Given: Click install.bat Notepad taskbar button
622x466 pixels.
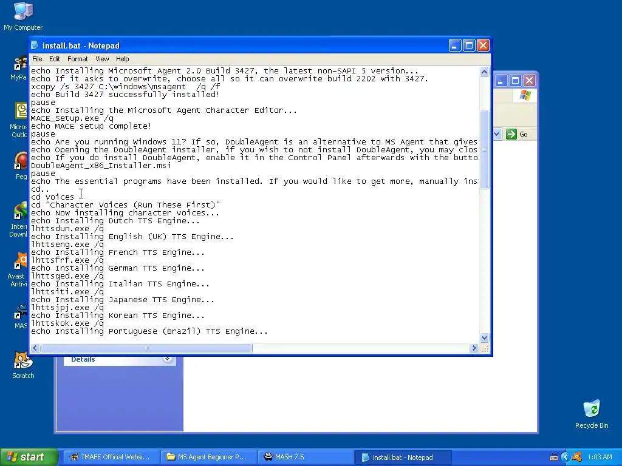Looking at the screenshot, I should 403,458.
